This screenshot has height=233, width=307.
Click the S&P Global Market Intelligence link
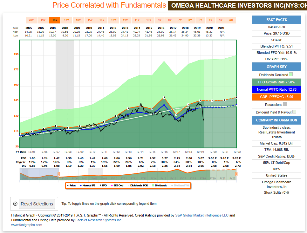201,215
